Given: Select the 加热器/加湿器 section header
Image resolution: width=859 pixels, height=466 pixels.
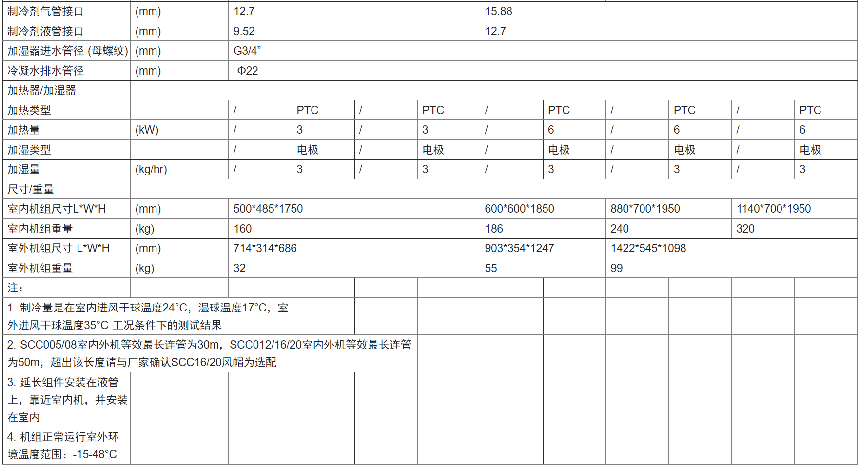Looking at the screenshot, I should click(42, 90).
